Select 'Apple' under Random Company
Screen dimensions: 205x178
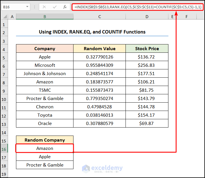[45, 157]
